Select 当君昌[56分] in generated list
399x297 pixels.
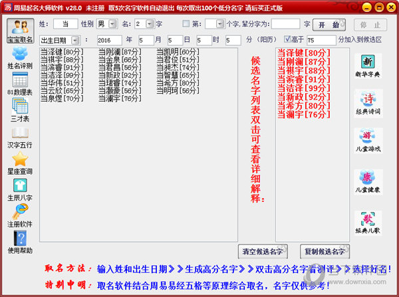point(120,67)
